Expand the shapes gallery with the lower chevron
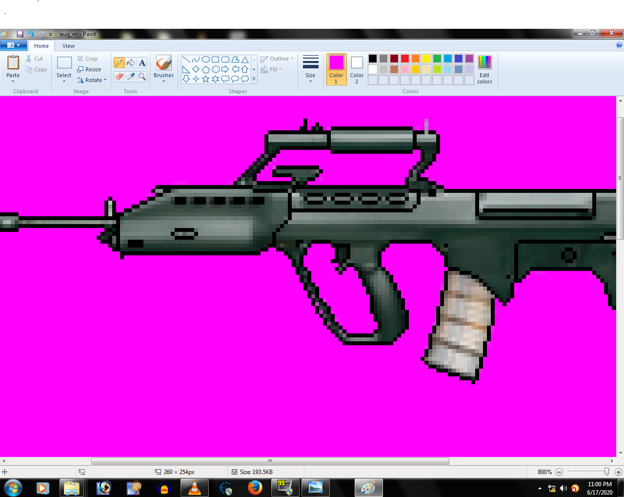624x497 pixels. coord(254,79)
